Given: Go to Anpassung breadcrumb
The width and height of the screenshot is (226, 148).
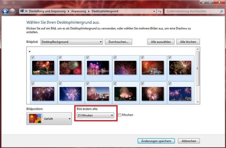Looking at the screenshot, I should click(x=79, y=11).
